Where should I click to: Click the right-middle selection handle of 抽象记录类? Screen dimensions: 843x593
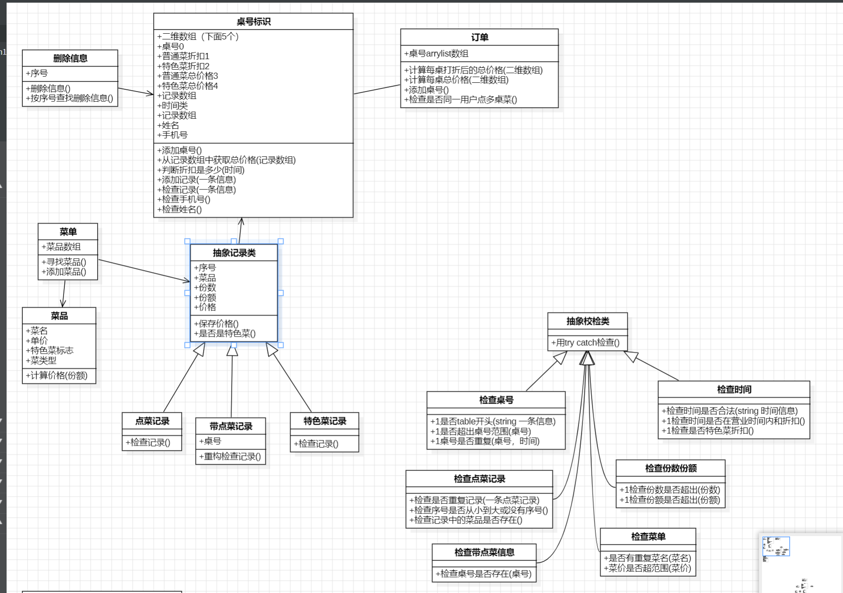[281, 293]
